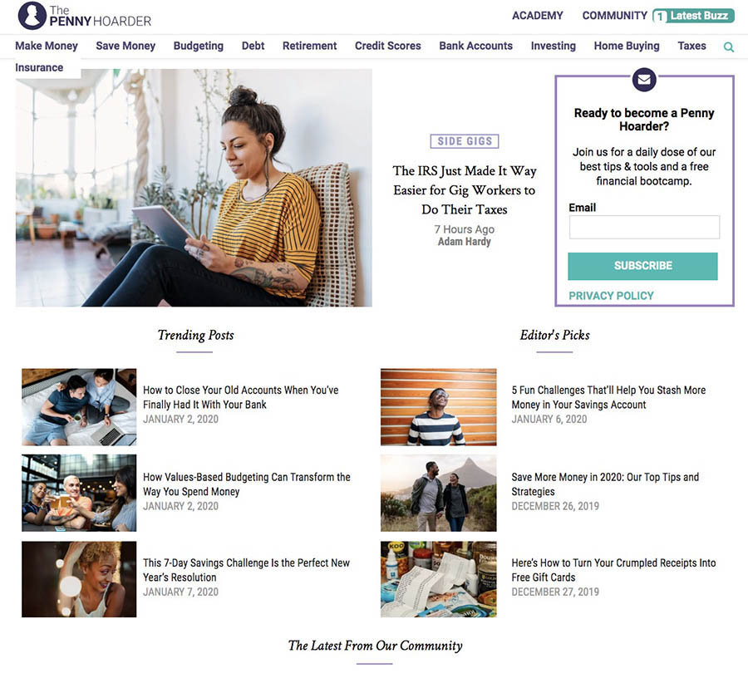Screen dimensions: 748x673
Task: Click the envelope icon above signup box
Action: (x=644, y=79)
